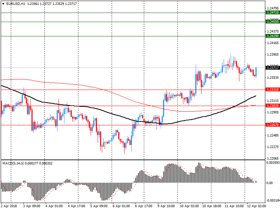Select the 9 Apr 10:00 time axis label
Viewport: 280px width, 210px height.
point(166,206)
